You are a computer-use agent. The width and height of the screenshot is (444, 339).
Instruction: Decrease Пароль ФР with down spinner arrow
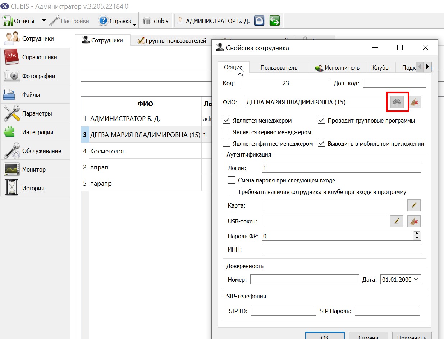tap(417, 238)
